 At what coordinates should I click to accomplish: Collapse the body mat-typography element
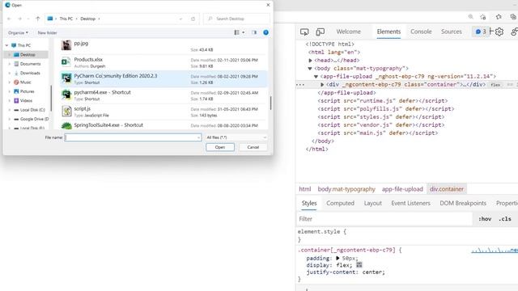click(x=310, y=68)
